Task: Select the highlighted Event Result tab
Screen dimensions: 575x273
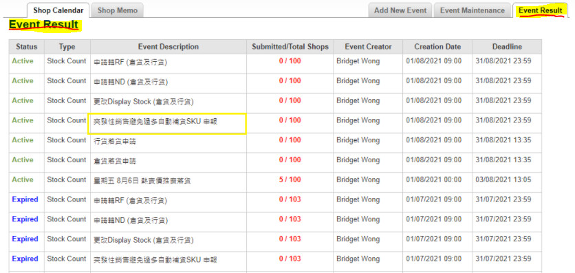Action: point(540,10)
